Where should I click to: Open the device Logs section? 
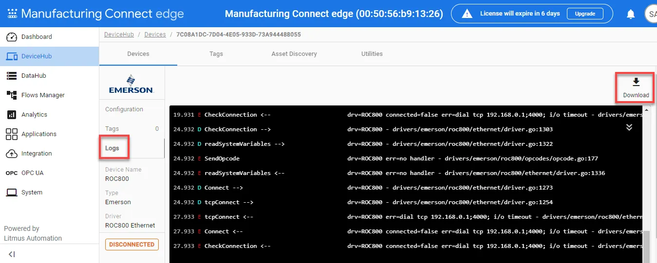click(132, 148)
